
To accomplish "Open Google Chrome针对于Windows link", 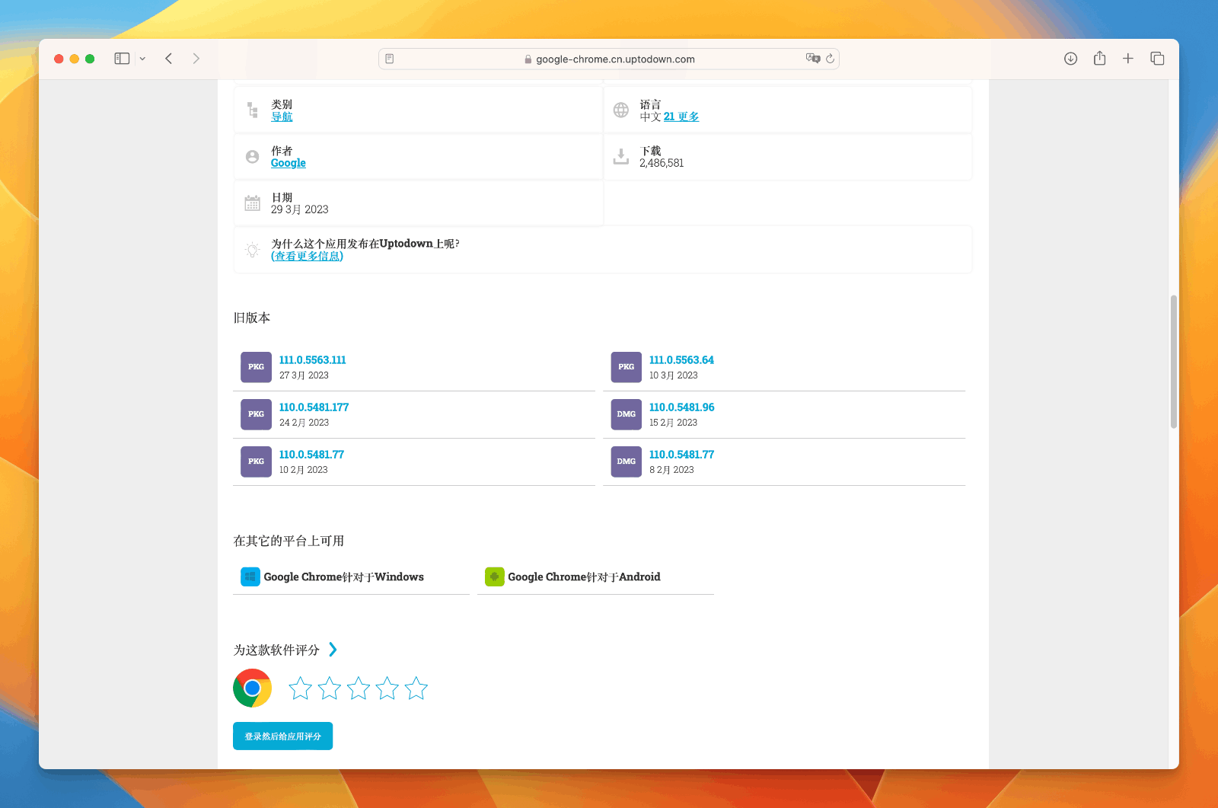I will click(x=344, y=577).
